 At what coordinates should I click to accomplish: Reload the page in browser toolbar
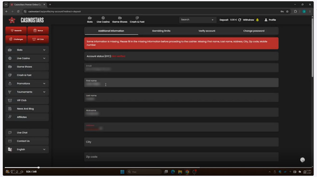click(x=18, y=12)
